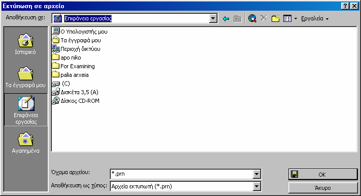Select the palia arxeia folder
The height and width of the screenshot is (196, 361).
tap(71, 75)
